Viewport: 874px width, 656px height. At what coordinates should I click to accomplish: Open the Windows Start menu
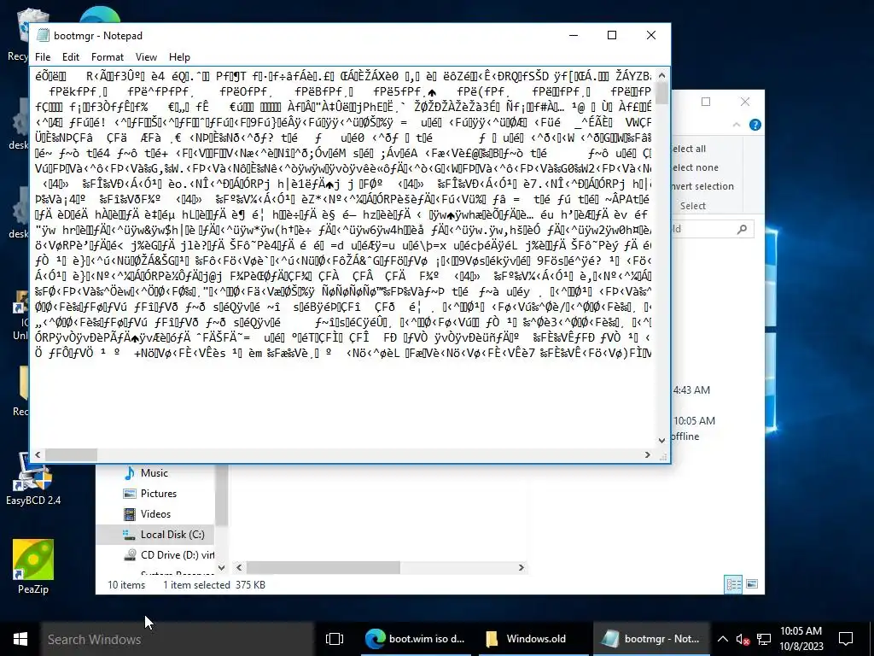pyautogui.click(x=20, y=639)
